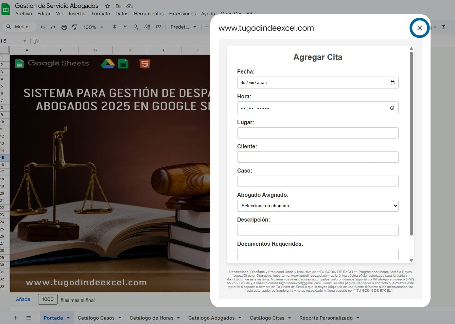
Task: Open Portada tab options arrow
Action: (68, 318)
